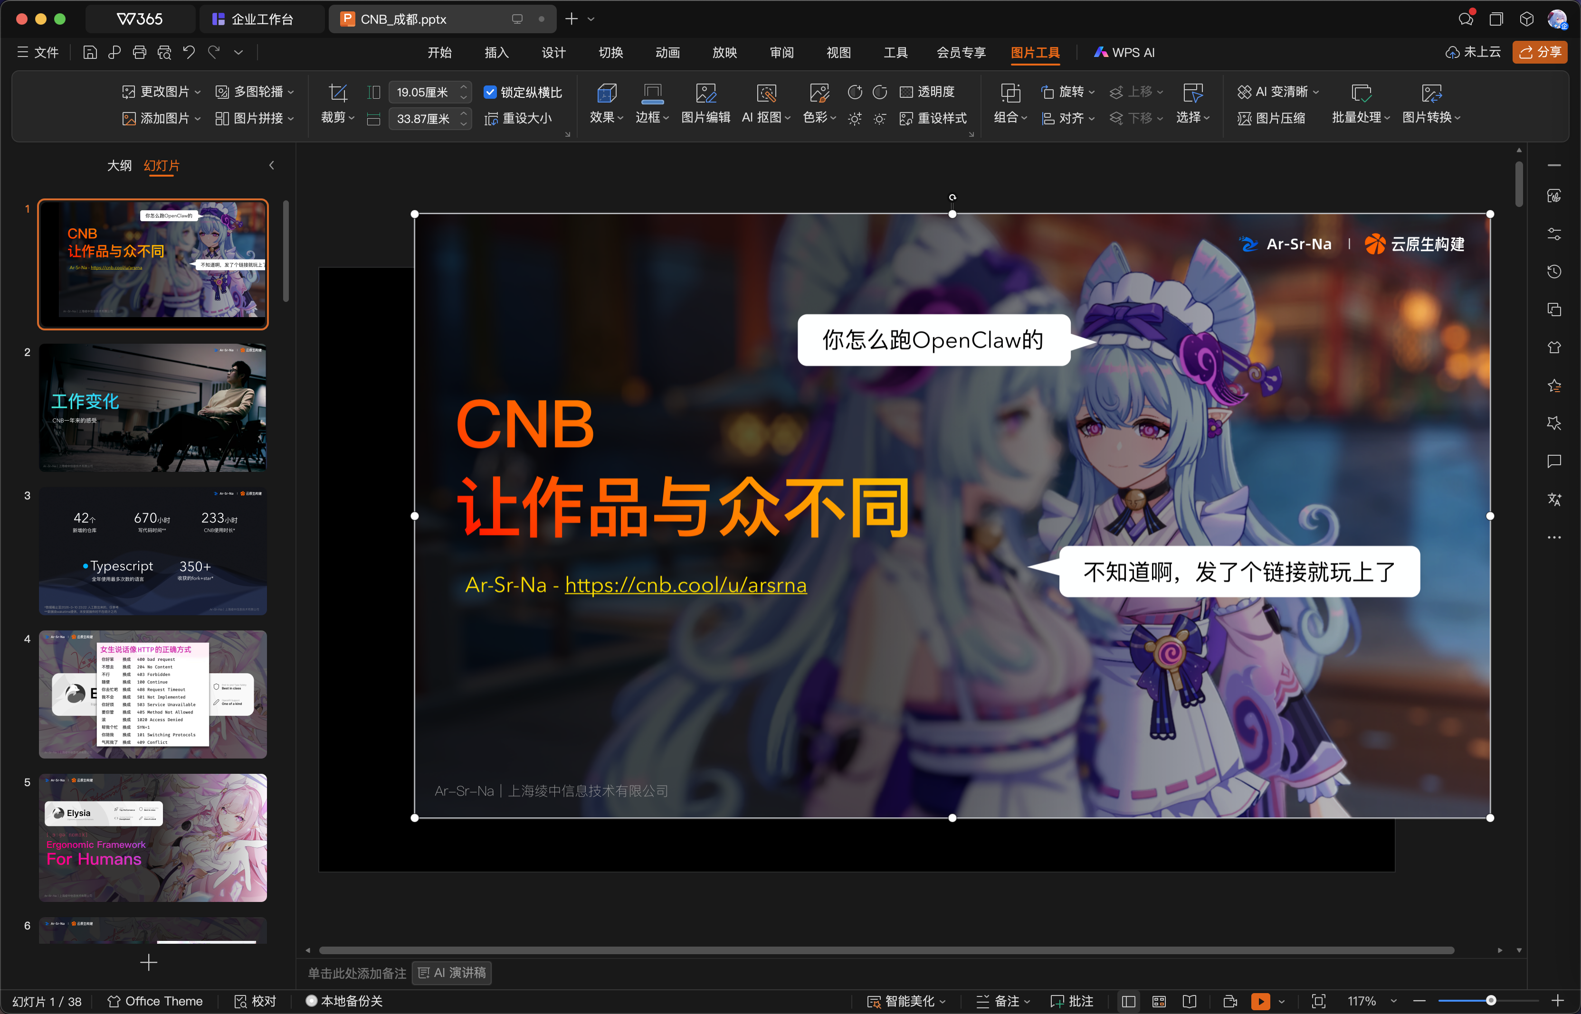The image size is (1581, 1014).
Task: Click the comment icon in right sidebar
Action: click(x=1554, y=461)
